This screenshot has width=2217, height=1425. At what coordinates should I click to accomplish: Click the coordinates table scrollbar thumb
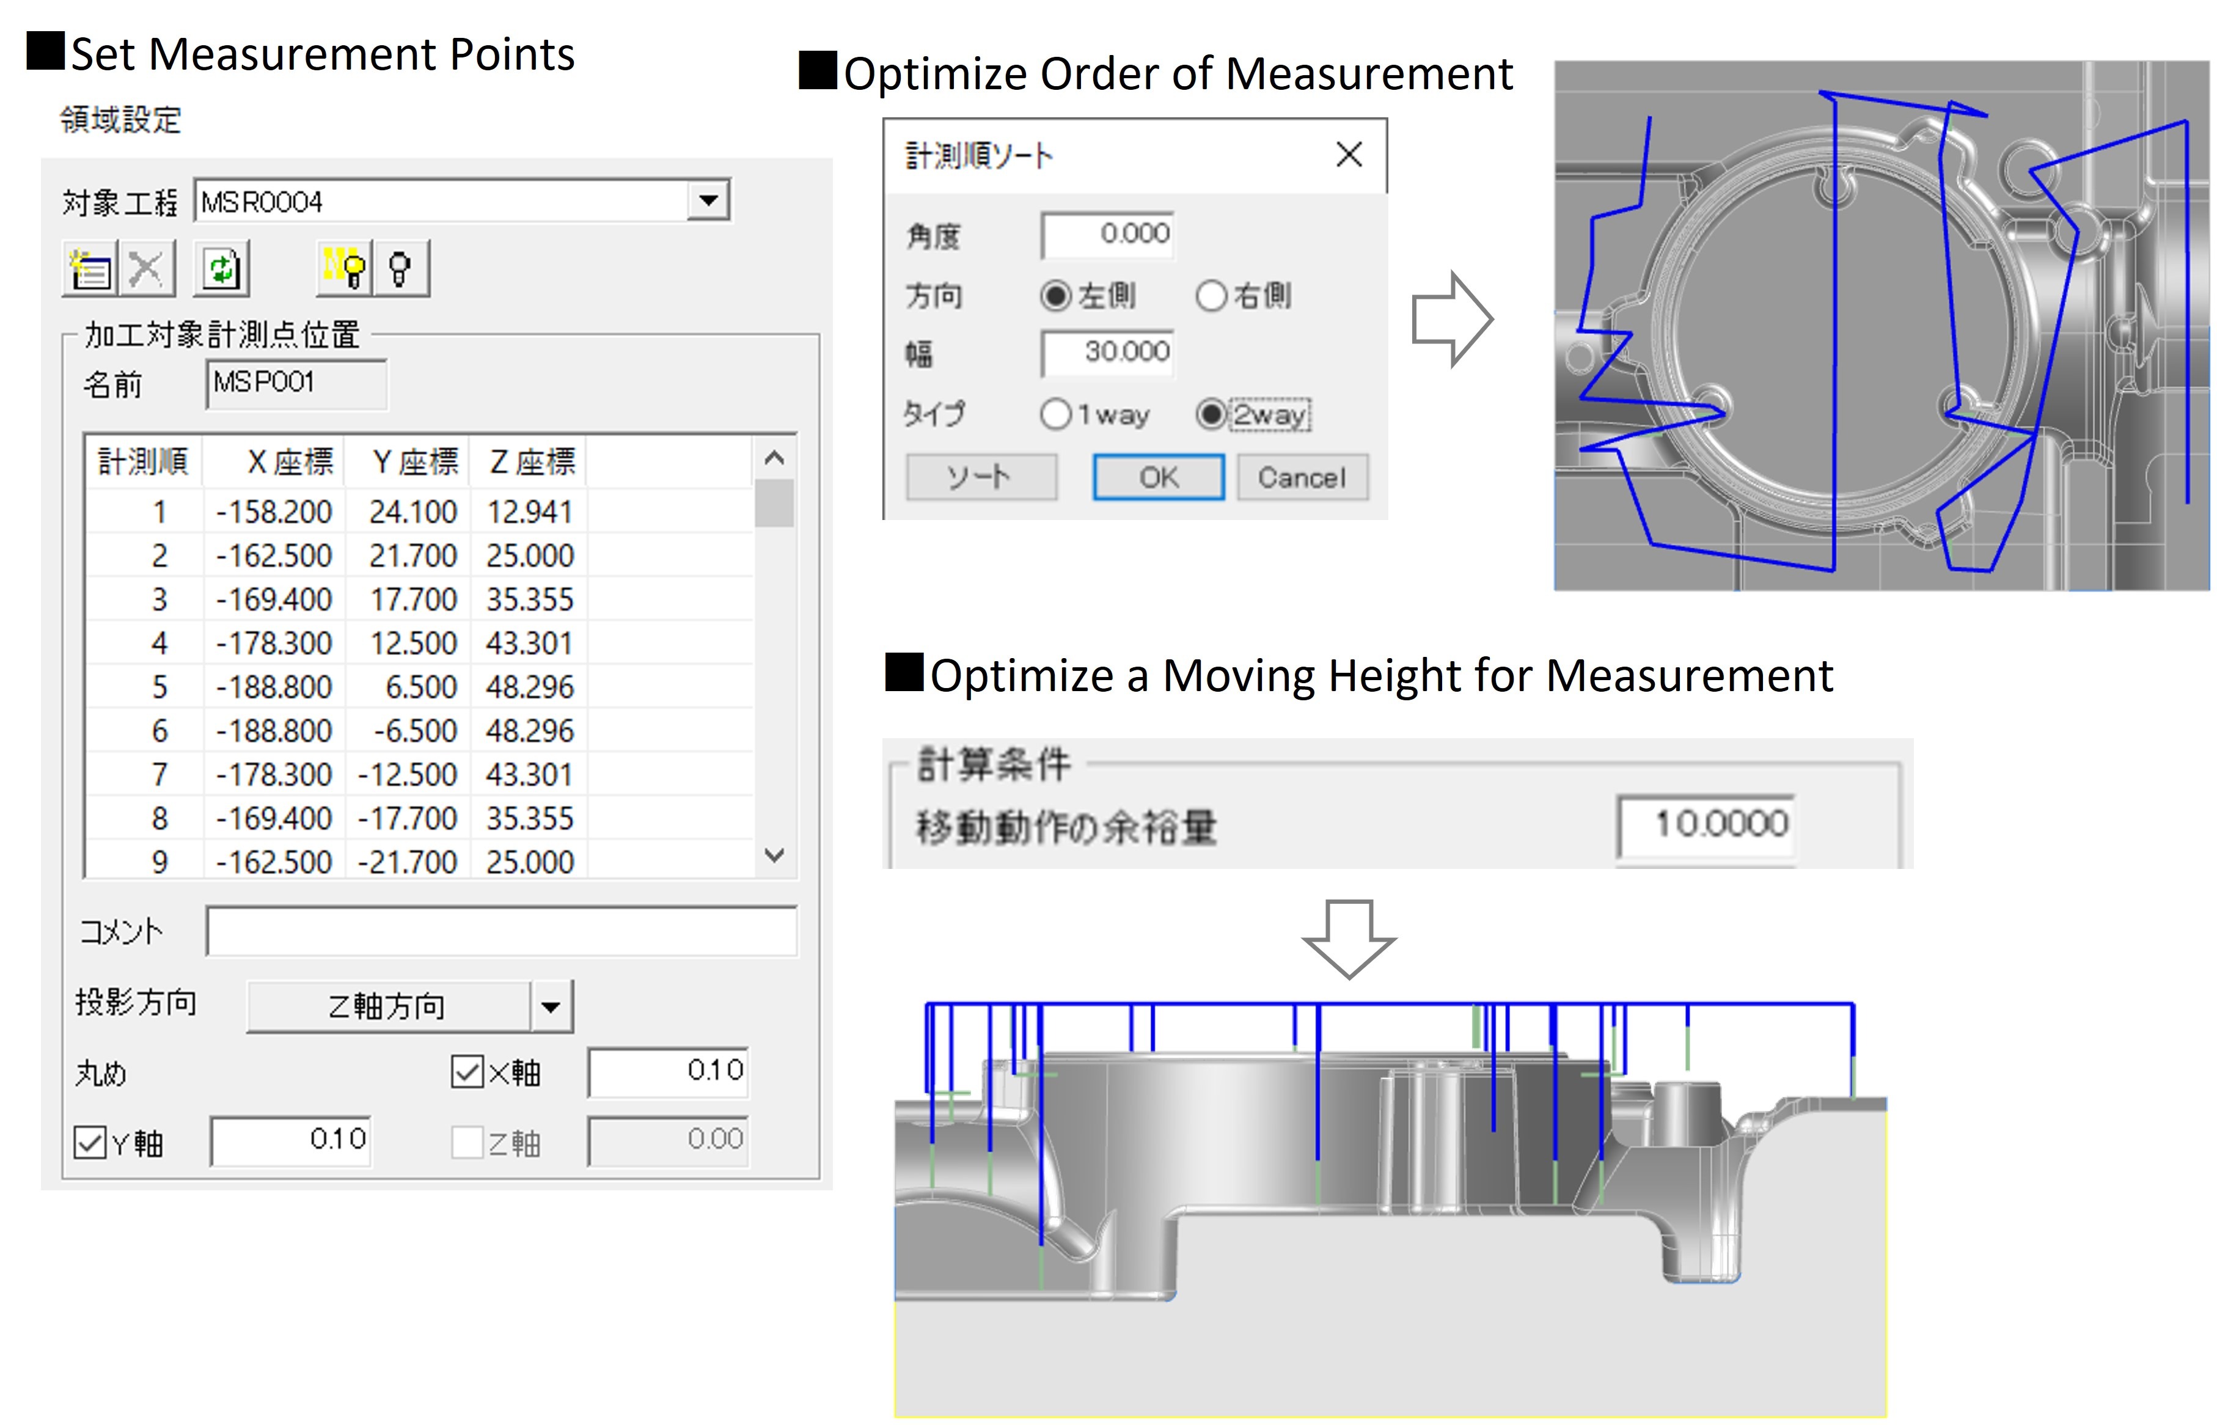774,502
